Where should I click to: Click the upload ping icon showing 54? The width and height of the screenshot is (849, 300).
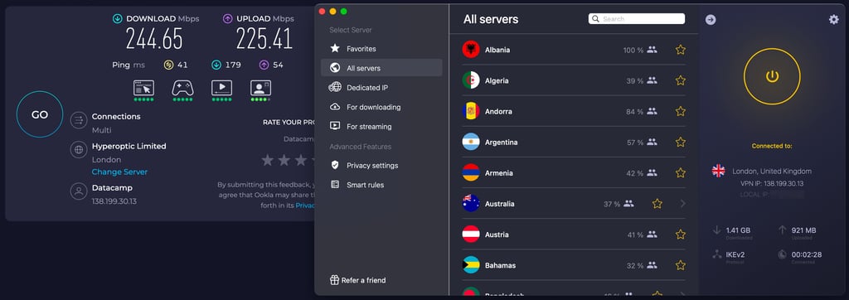coord(264,65)
